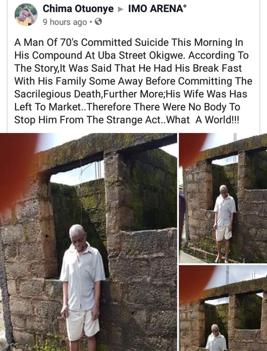Open the top-right photo thumbnail
The height and width of the screenshot is (351, 267).
223,198
